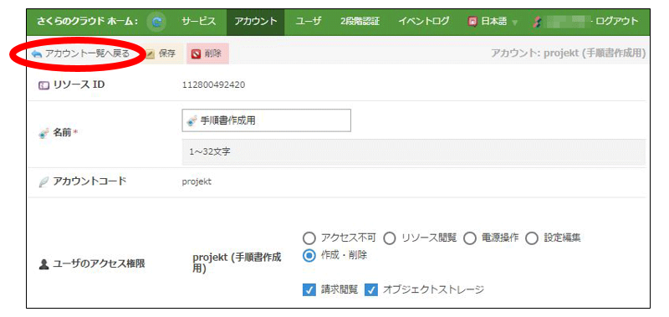Click the 日本語 language flag icon
Screen dimensions: 669x317
click(472, 22)
